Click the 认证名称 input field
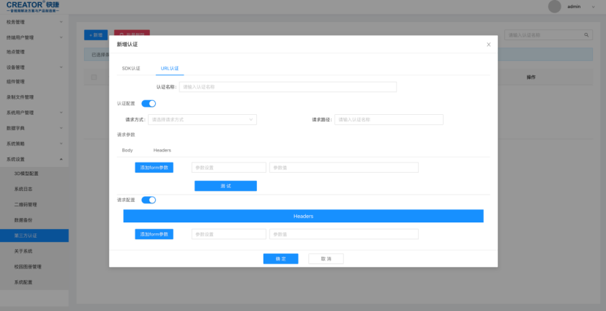The image size is (606, 311). (x=288, y=87)
